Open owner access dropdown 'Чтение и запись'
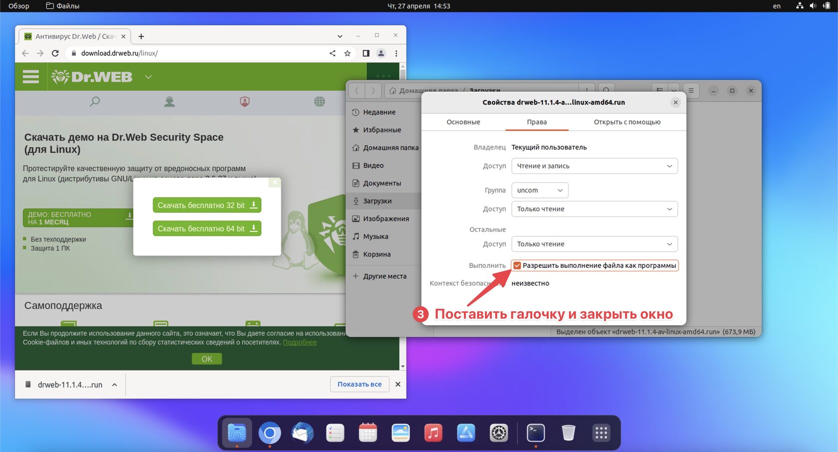The image size is (838, 452). [595, 166]
